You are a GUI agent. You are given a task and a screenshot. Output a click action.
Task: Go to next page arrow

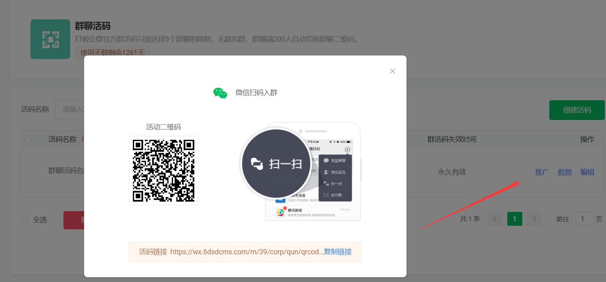535,219
